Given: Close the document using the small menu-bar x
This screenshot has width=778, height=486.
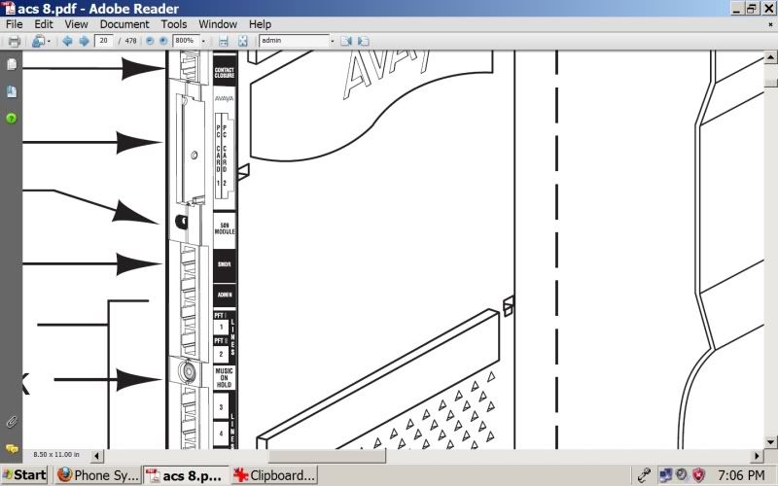Looking at the screenshot, I should click(770, 24).
